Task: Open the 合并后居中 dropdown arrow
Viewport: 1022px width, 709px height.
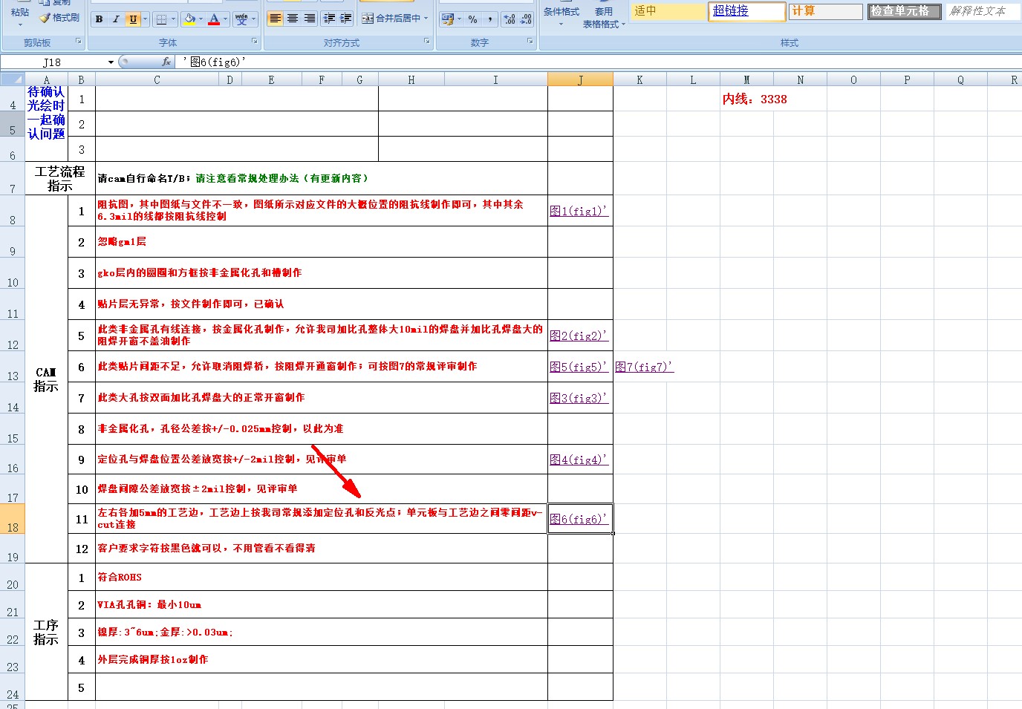Action: 426,19
